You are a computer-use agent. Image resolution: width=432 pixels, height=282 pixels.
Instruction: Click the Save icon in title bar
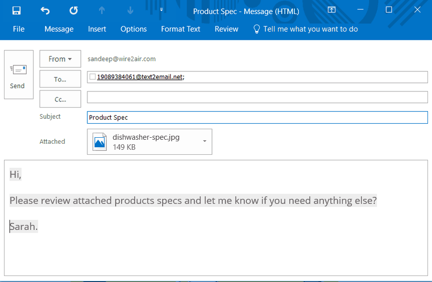click(x=17, y=11)
